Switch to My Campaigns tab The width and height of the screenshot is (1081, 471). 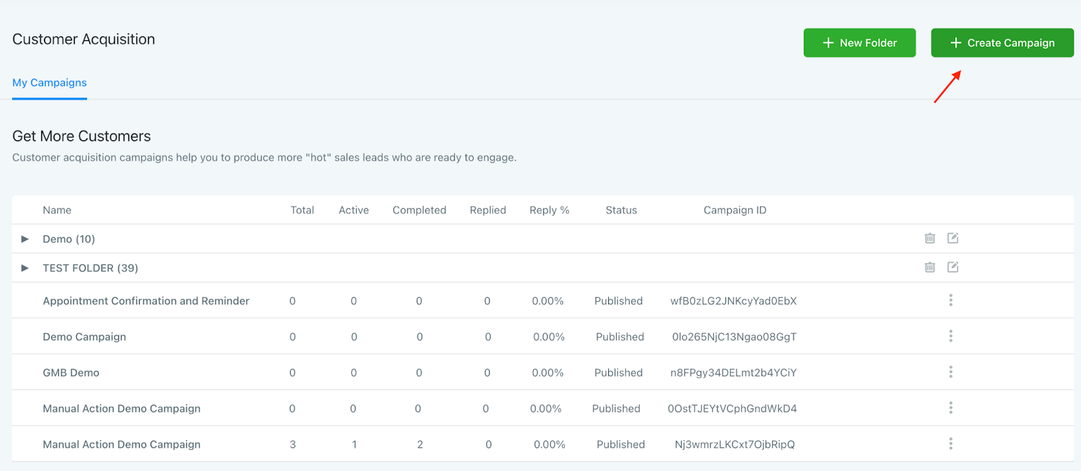tap(49, 82)
